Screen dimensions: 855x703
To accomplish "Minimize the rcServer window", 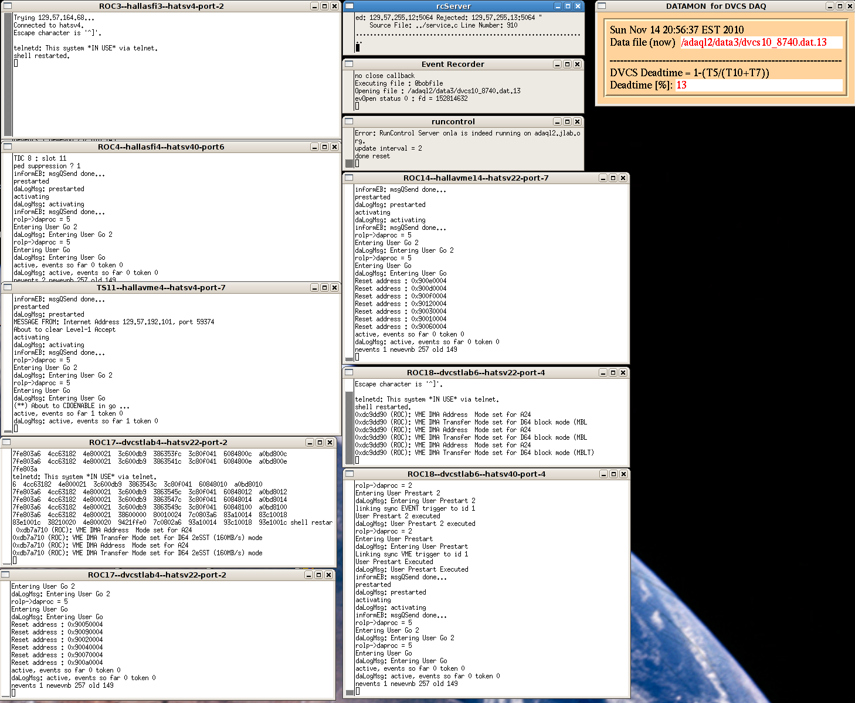I will [558, 6].
